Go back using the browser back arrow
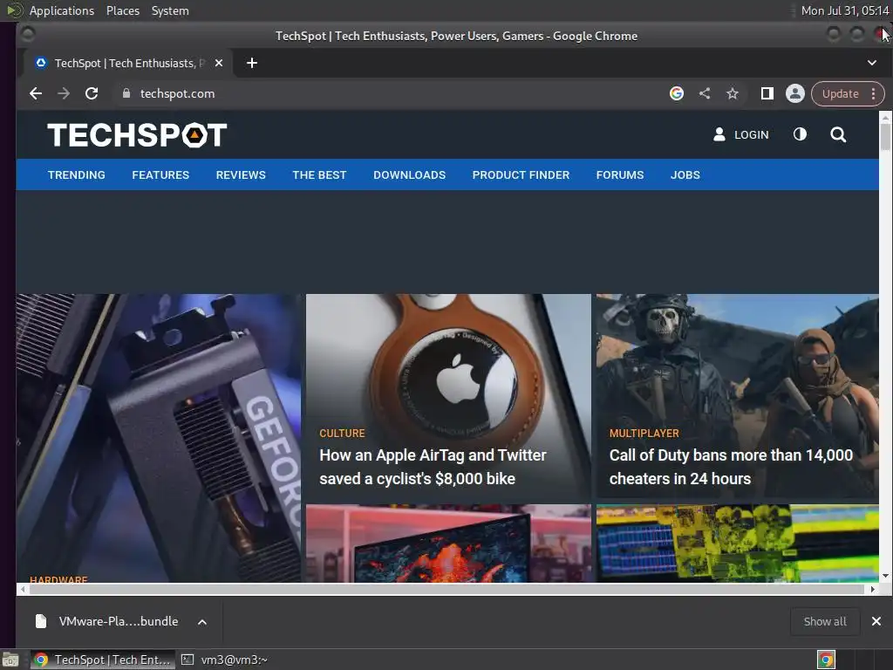Viewport: 893px width, 670px height. click(35, 93)
